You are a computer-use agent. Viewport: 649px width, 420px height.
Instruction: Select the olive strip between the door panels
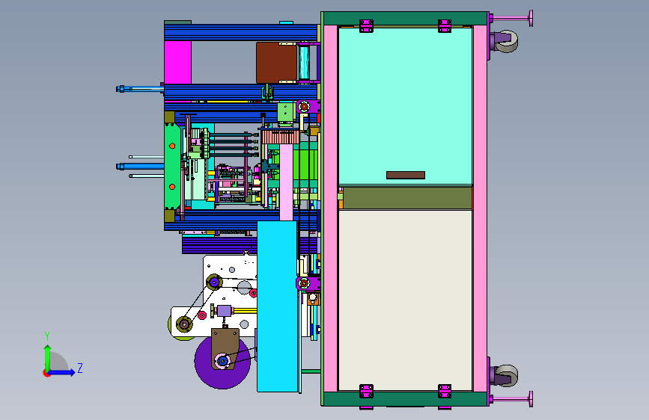[x=408, y=198]
